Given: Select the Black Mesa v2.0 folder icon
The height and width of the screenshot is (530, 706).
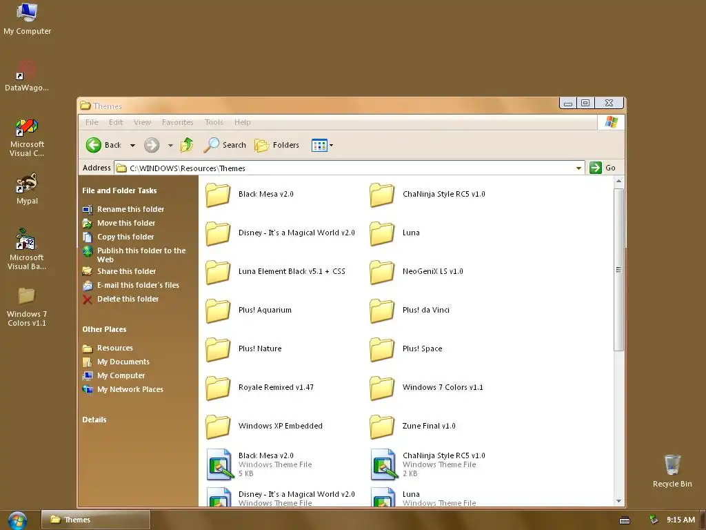Looking at the screenshot, I should 218,195.
